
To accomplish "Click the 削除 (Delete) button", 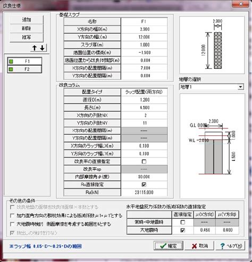I will (x=27, y=28).
